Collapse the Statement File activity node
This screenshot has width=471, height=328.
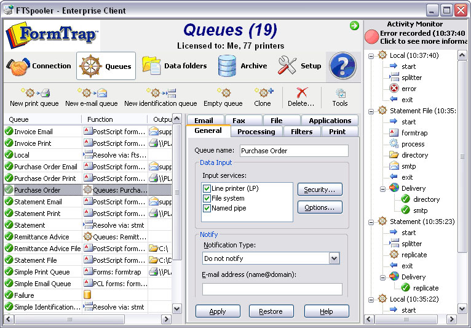tap(372, 111)
